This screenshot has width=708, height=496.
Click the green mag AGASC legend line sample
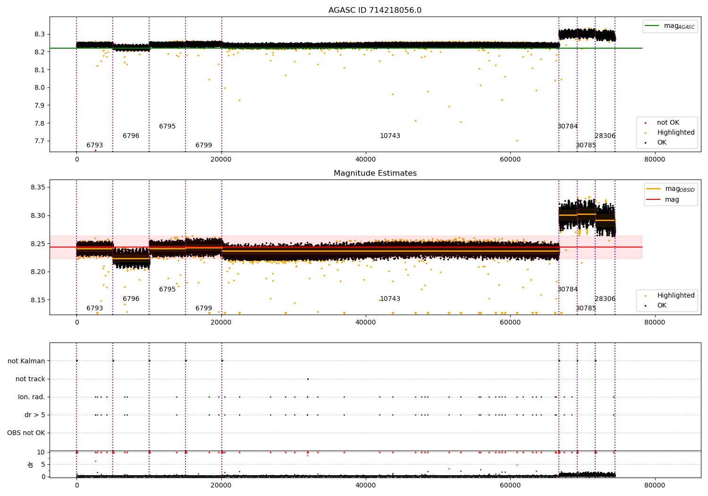pos(652,26)
